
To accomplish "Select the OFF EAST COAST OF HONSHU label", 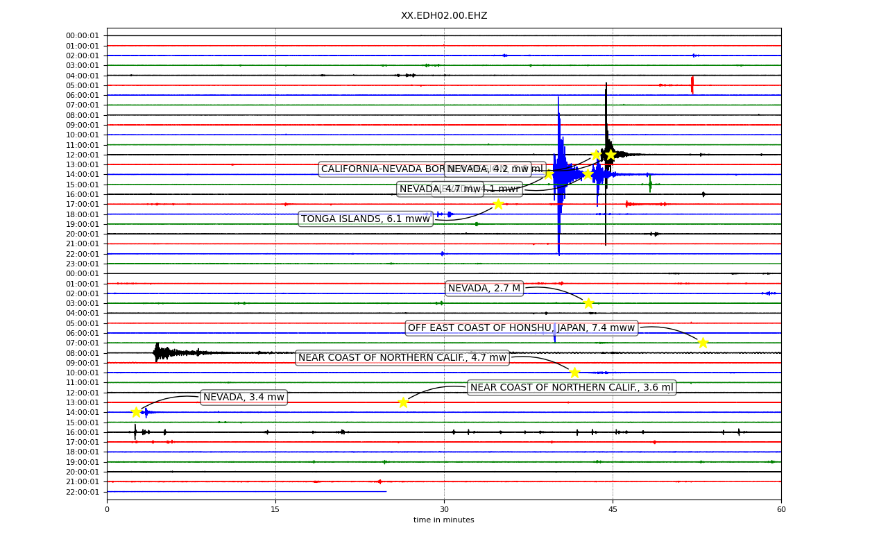I will (521, 328).
